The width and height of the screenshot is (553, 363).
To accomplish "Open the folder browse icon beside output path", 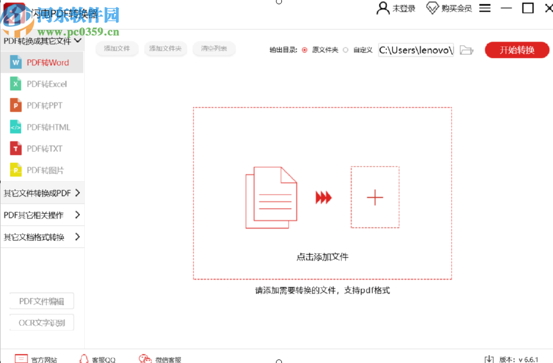I will tap(466, 51).
